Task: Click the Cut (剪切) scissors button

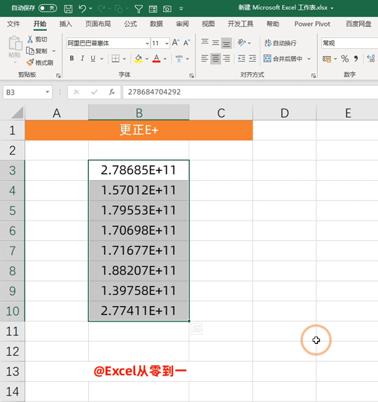Action: pos(37,39)
